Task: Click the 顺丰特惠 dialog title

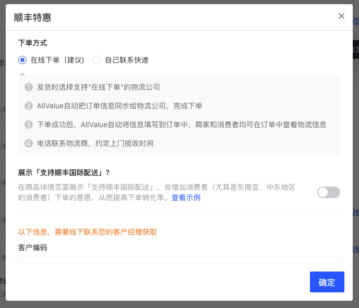Action: pos(33,17)
